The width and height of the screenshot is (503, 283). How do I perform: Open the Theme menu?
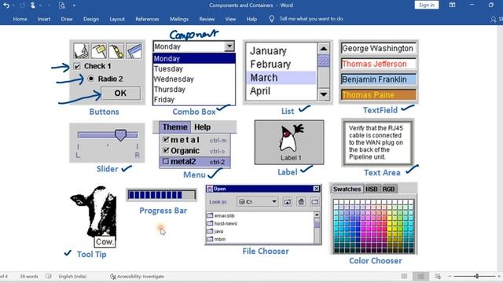(174, 127)
